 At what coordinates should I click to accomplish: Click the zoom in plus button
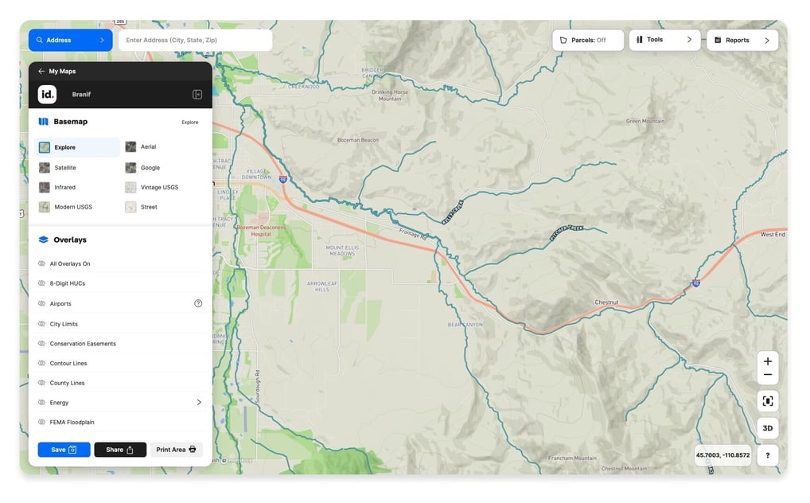(767, 361)
